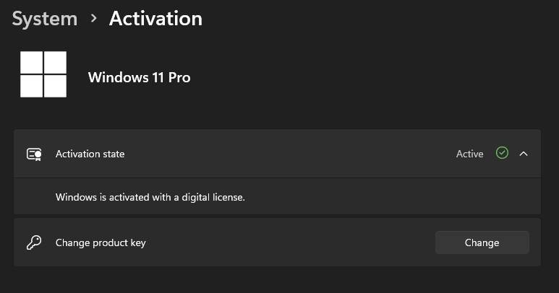This screenshot has width=559, height=293.
Task: Click the digital license activation message
Action: point(150,196)
